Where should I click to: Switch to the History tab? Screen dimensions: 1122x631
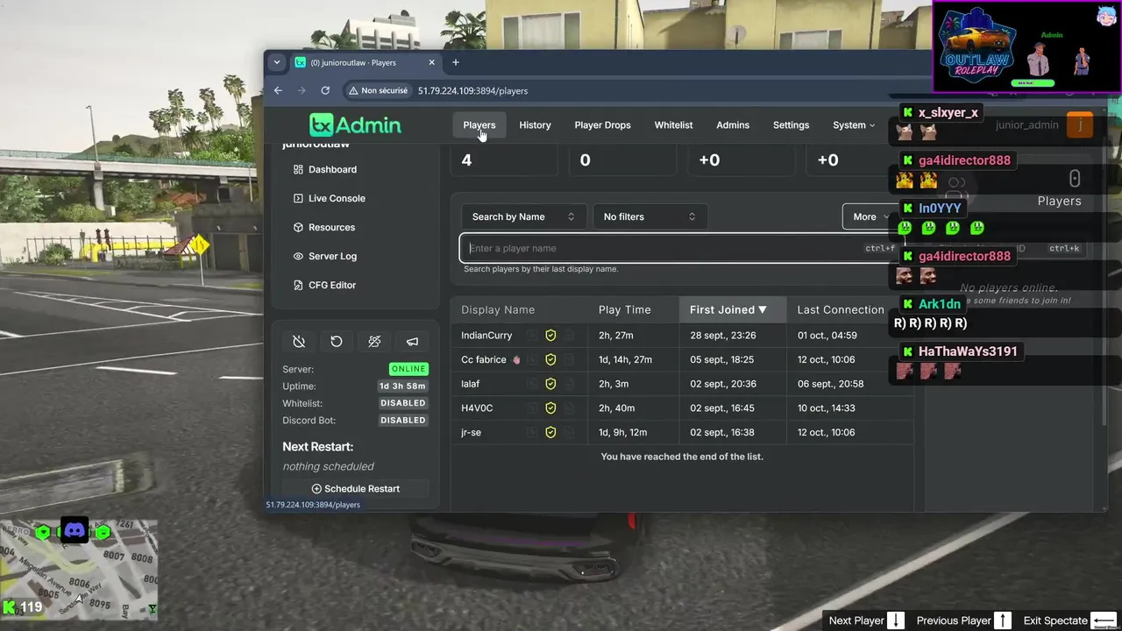(x=535, y=125)
